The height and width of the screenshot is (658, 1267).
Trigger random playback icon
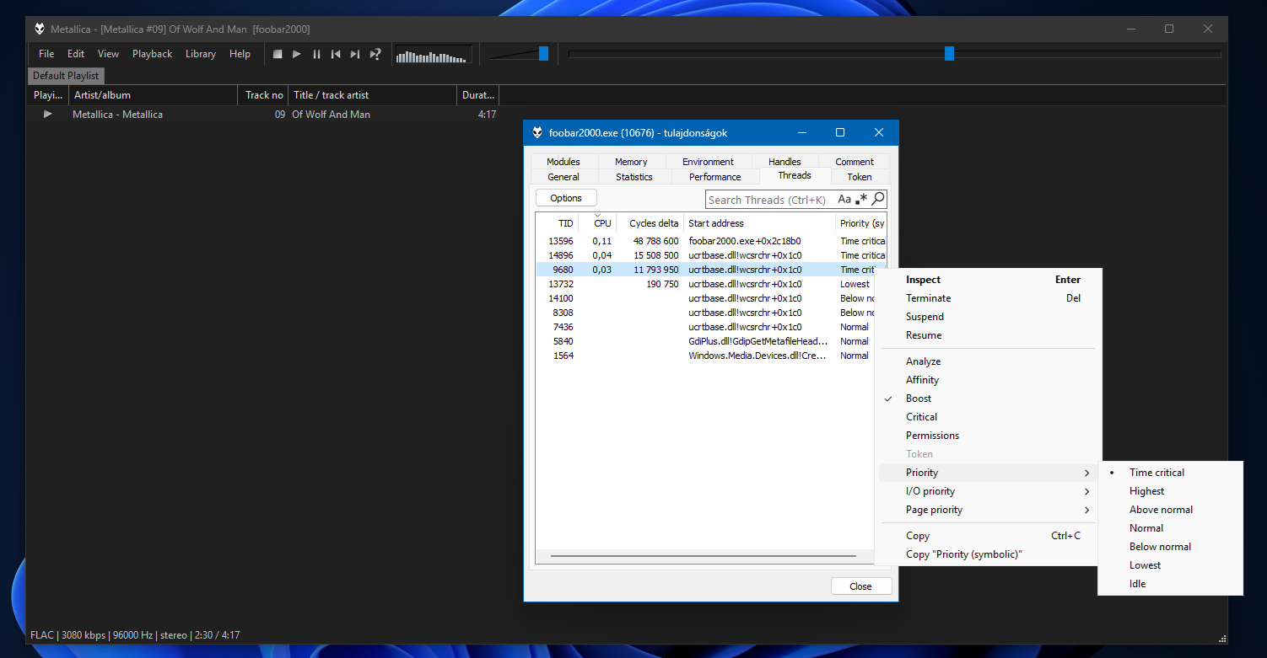pyautogui.click(x=375, y=54)
